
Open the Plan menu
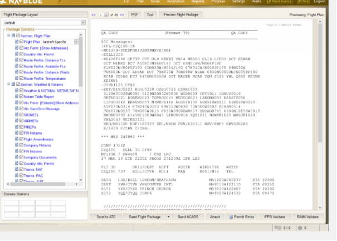click(x=140, y=2)
